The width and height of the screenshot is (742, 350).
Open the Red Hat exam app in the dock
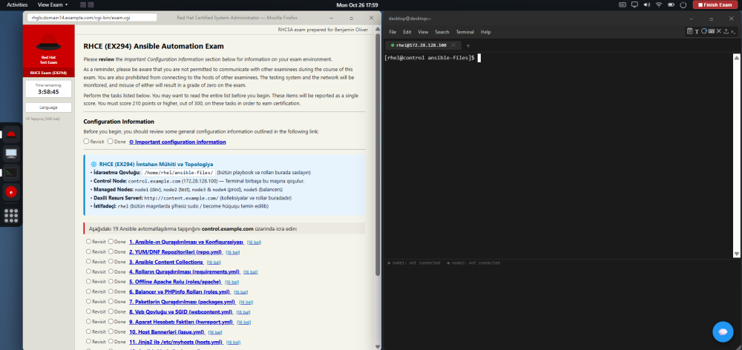(x=11, y=134)
